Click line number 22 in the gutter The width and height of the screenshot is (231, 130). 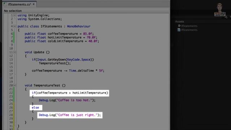point(11,93)
